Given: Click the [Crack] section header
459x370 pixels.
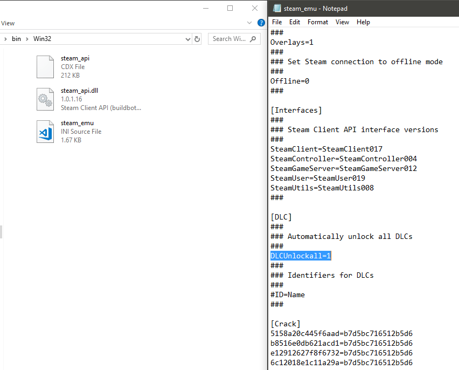Looking at the screenshot, I should [x=286, y=324].
